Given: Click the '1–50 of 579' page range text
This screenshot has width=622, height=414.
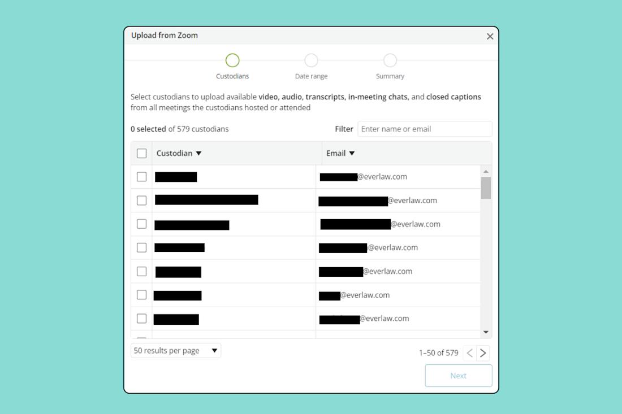Looking at the screenshot, I should 438,353.
